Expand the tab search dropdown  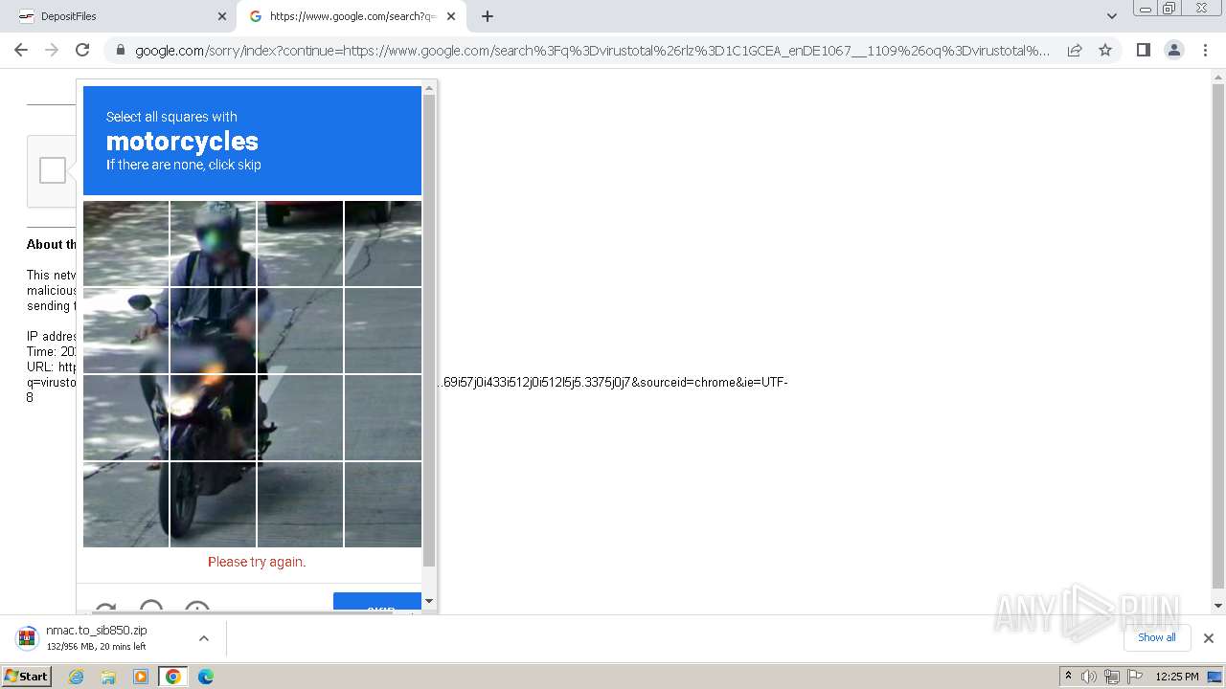tap(1111, 16)
